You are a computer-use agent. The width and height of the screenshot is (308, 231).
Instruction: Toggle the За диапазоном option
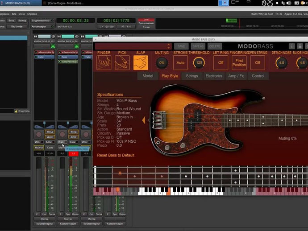pyautogui.click(x=42, y=21)
